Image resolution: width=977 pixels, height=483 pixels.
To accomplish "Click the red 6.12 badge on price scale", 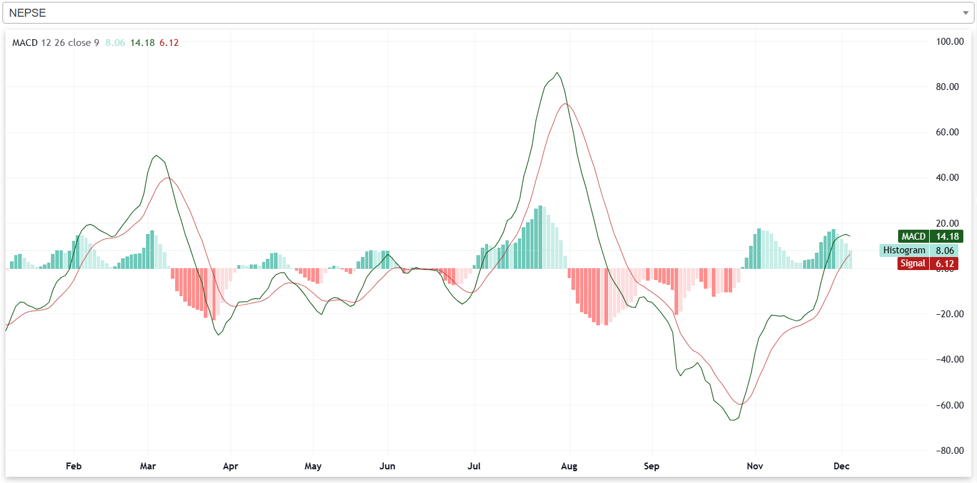I will (x=945, y=264).
